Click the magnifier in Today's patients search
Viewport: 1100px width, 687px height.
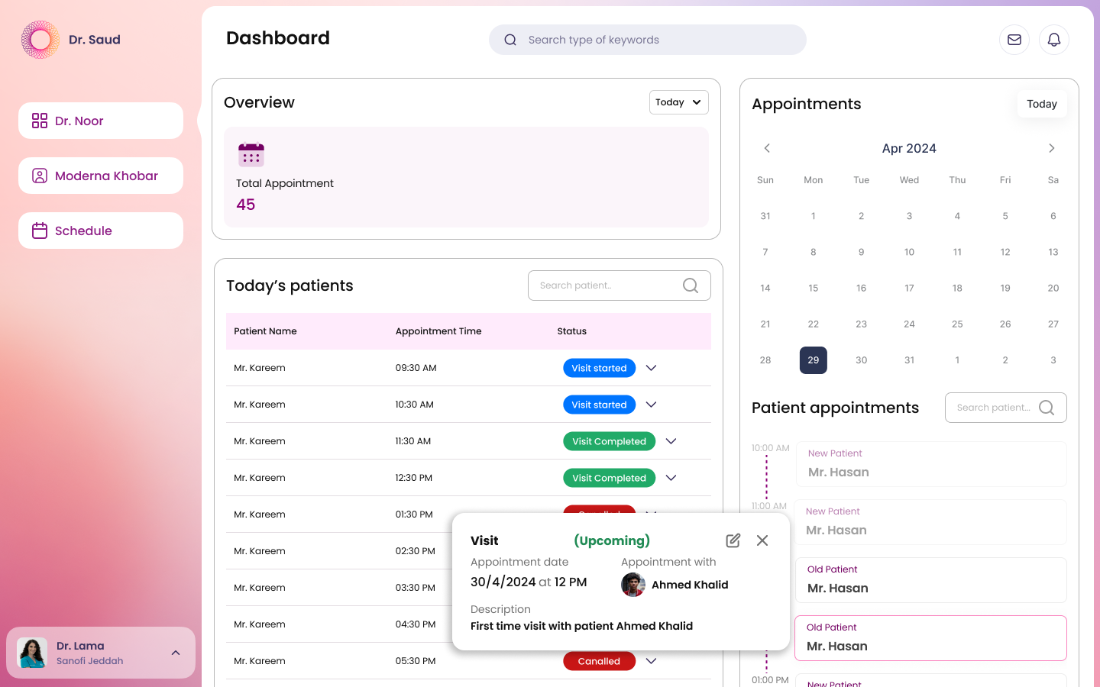[691, 285]
